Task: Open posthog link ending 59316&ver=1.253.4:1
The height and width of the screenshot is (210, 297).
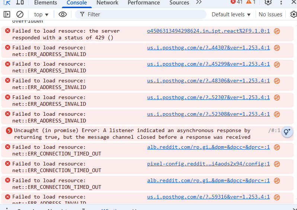Action: [208, 197]
